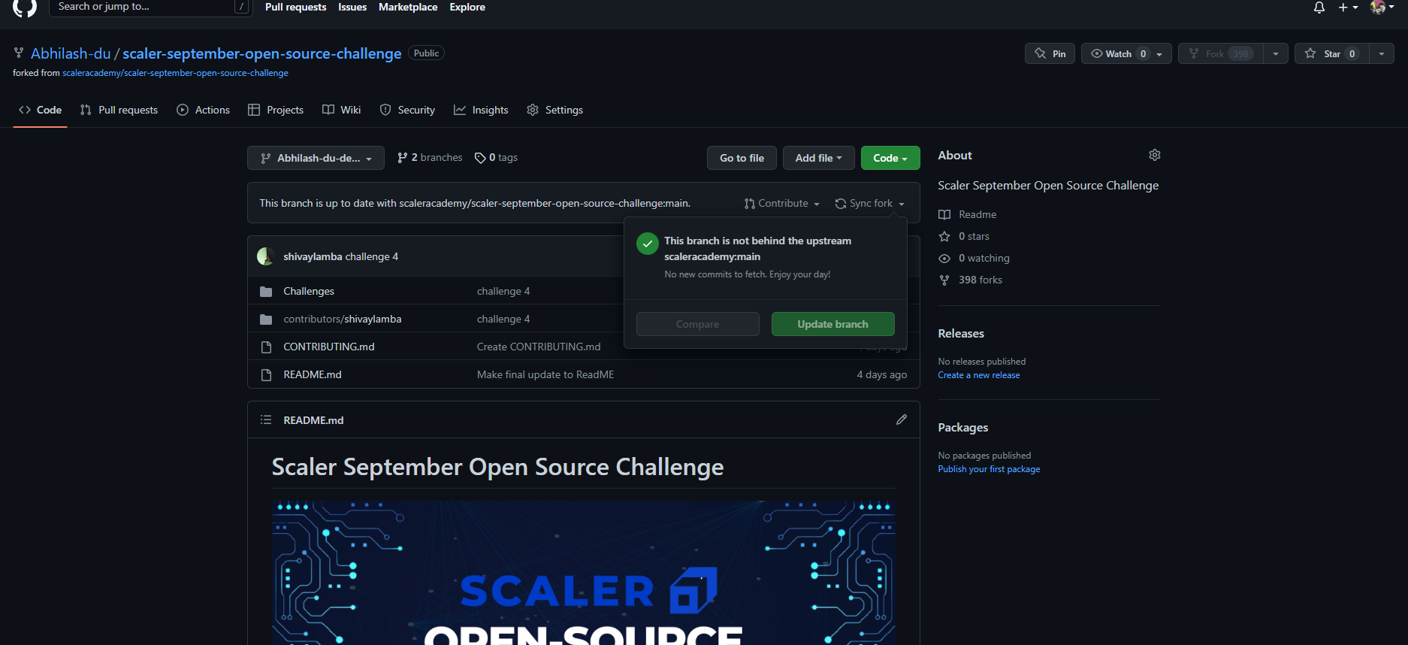Open CONTRIBUTING.md file

329,347
